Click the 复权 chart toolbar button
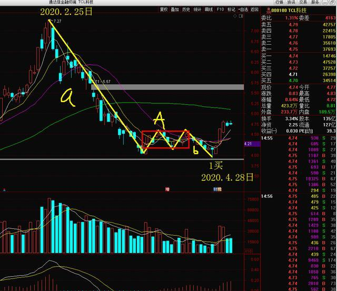This screenshot has height=291, width=337. pyautogui.click(x=164, y=9)
